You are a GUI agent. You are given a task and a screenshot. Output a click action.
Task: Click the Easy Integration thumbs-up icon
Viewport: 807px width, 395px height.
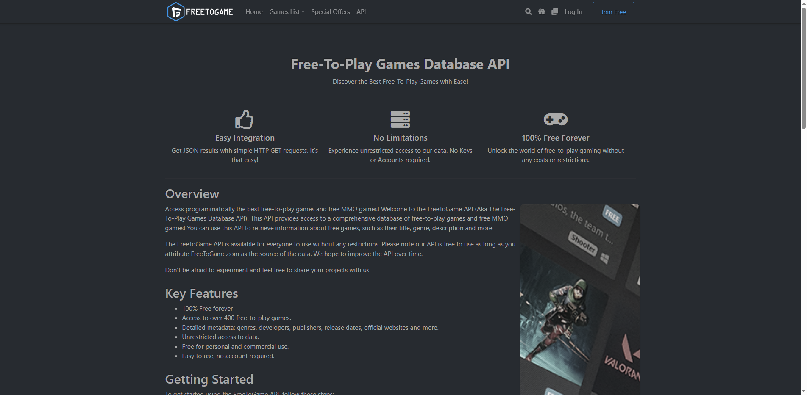[x=245, y=119]
